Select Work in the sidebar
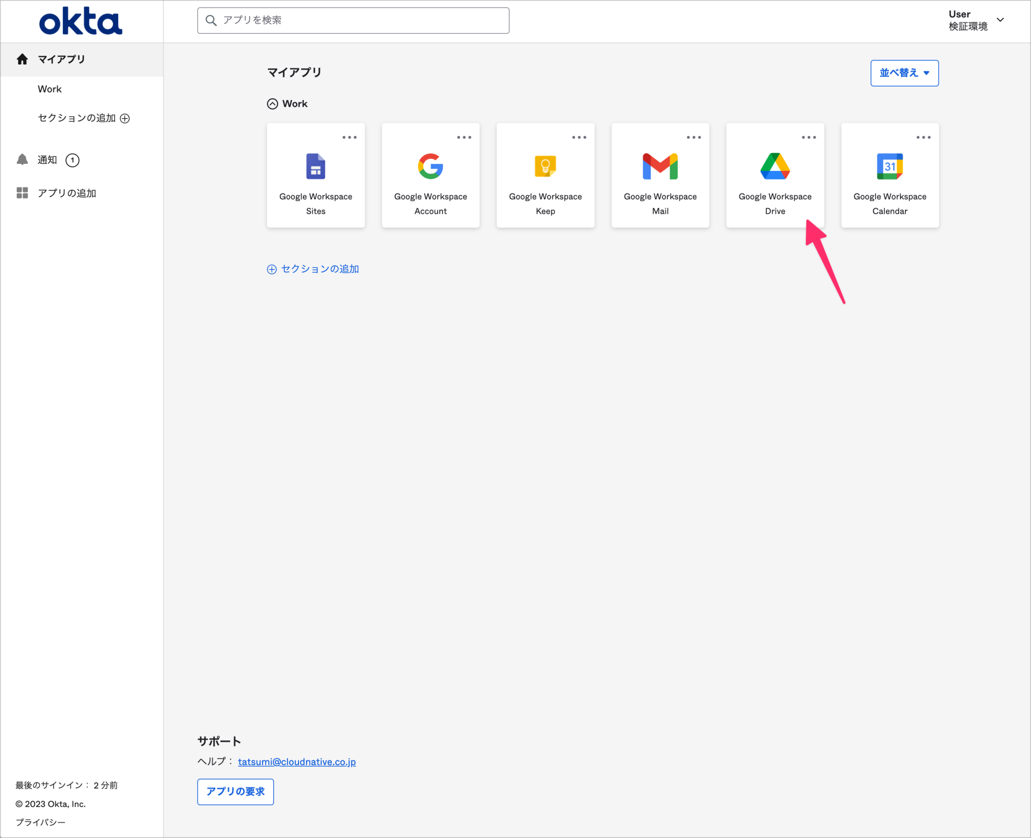Screen dimensions: 1031x838 pyautogui.click(x=49, y=89)
